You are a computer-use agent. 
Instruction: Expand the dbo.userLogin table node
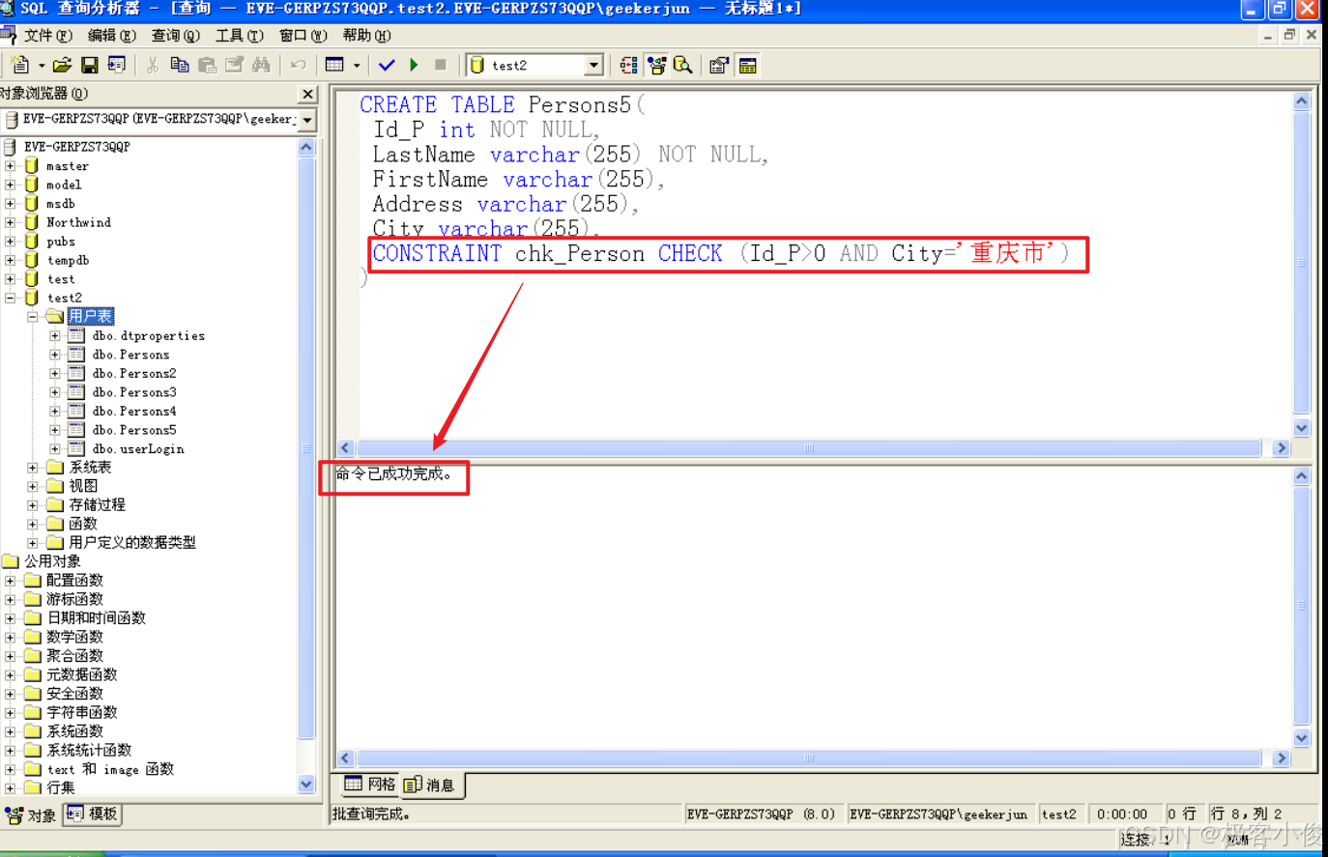55,448
